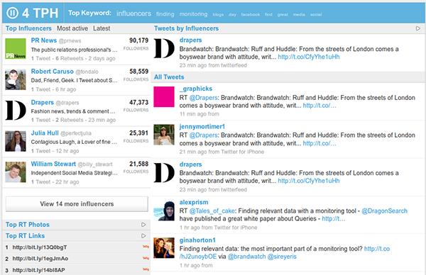Filter by the monitoring keyword
Screen dimensions: 426x275
point(193,14)
